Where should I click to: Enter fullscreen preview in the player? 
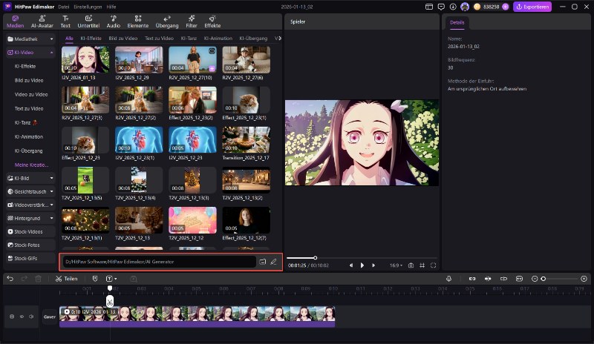[434, 265]
